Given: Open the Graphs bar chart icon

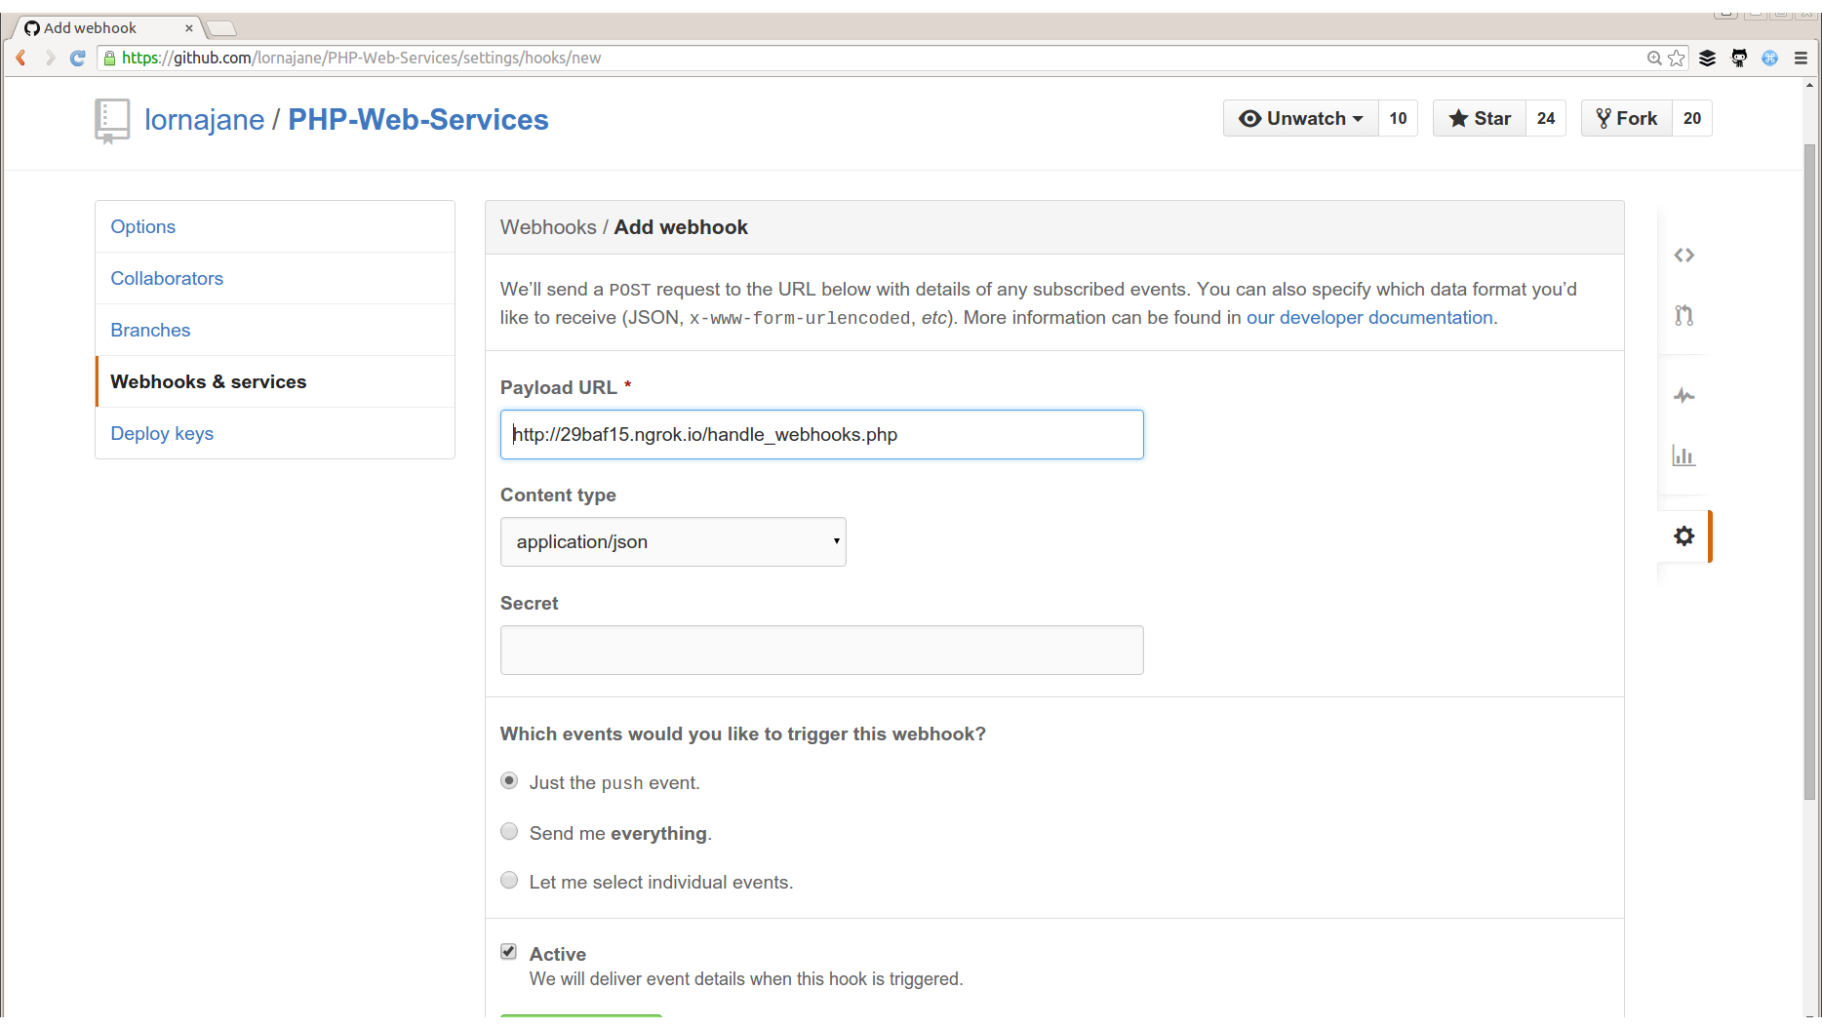Looking at the screenshot, I should click(x=1683, y=456).
